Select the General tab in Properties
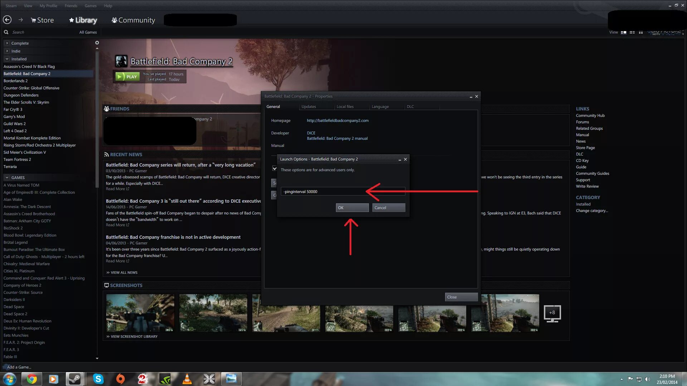 point(273,107)
